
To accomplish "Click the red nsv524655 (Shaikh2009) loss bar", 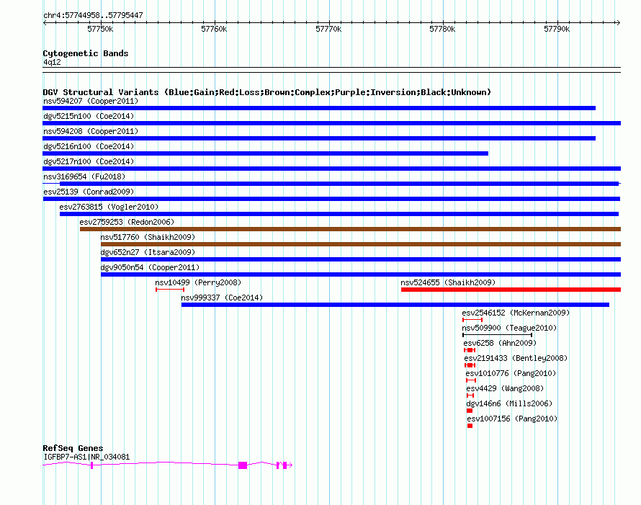I will [511, 290].
